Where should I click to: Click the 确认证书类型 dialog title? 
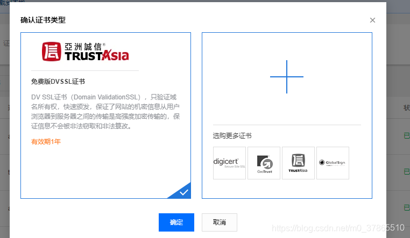tap(43, 20)
